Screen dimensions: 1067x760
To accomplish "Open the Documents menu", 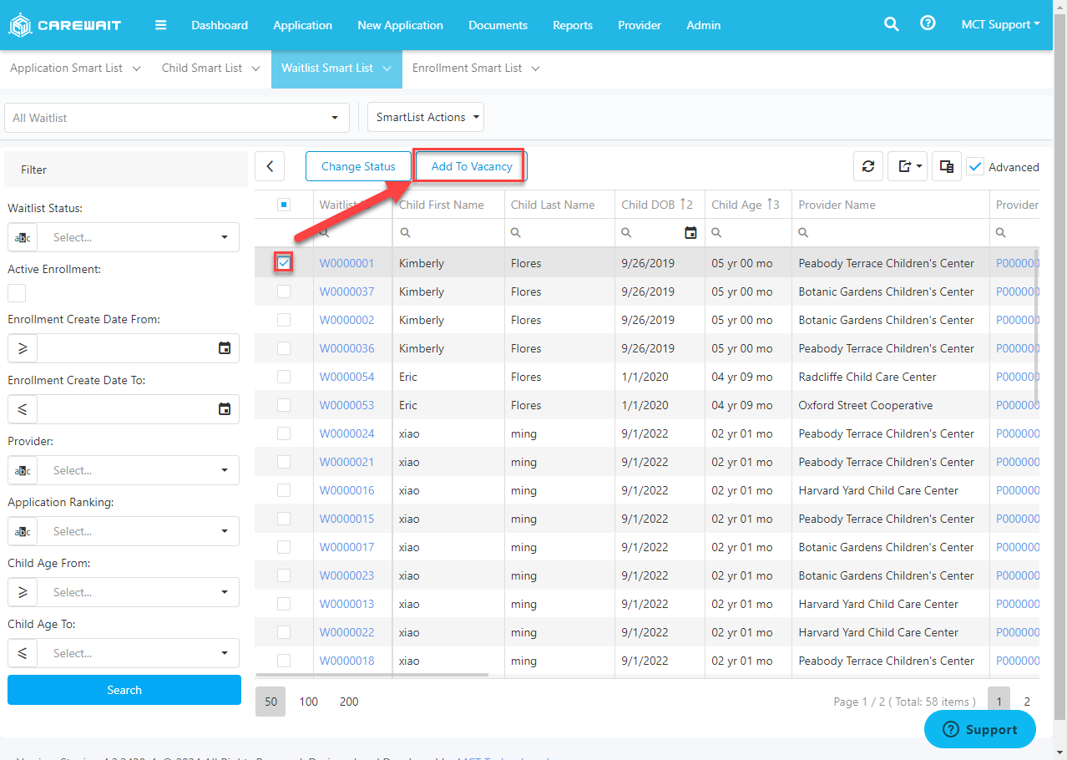I will click(498, 25).
